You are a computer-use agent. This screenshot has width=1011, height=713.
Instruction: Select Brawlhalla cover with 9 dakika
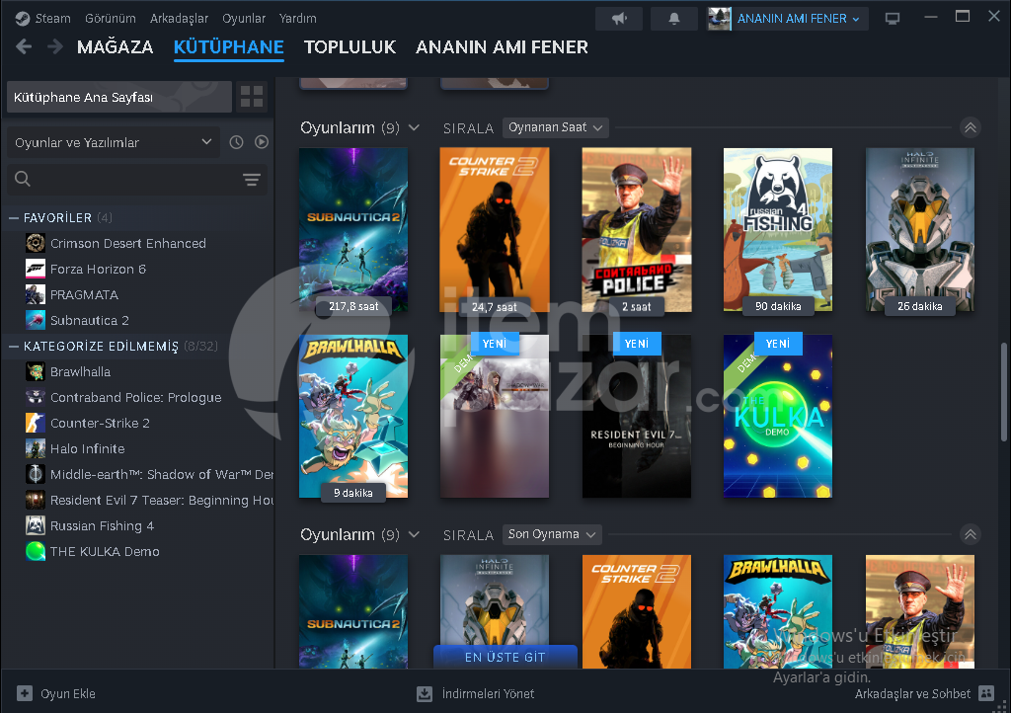click(353, 416)
